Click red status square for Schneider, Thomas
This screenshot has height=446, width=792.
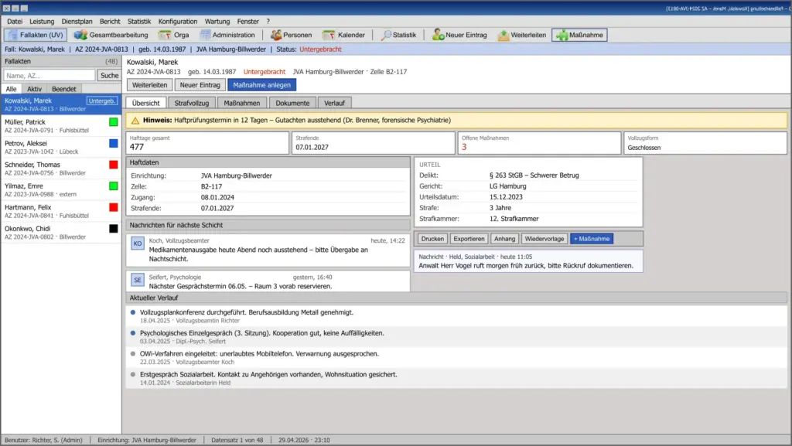[x=114, y=165]
